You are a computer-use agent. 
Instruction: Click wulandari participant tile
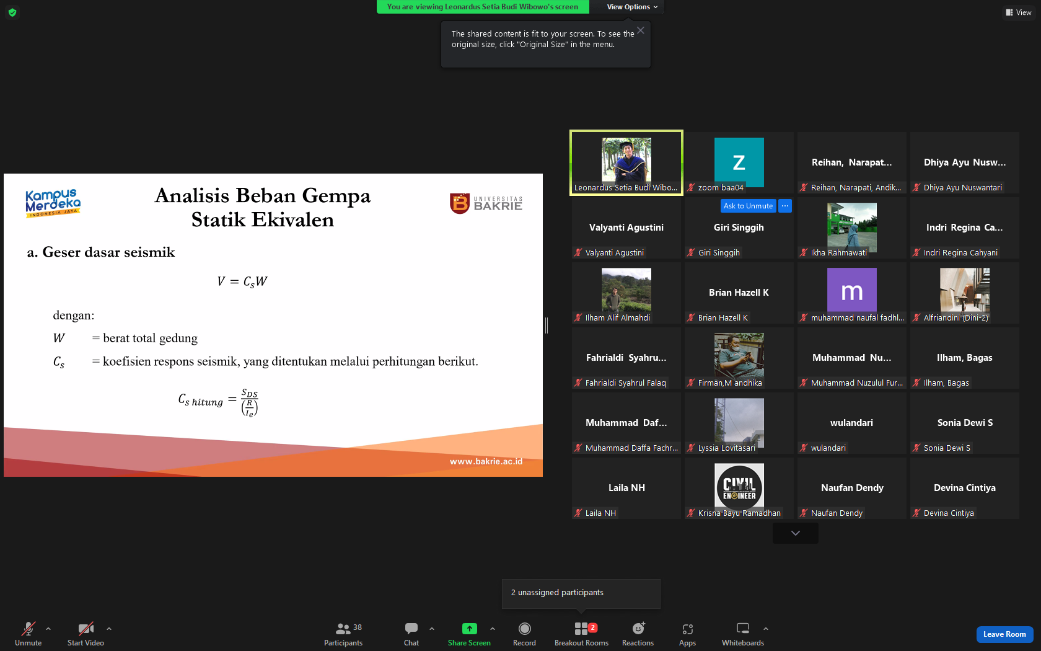[852, 423]
